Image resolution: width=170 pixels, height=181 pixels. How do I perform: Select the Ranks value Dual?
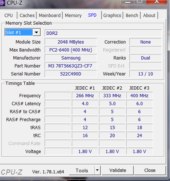(145, 58)
